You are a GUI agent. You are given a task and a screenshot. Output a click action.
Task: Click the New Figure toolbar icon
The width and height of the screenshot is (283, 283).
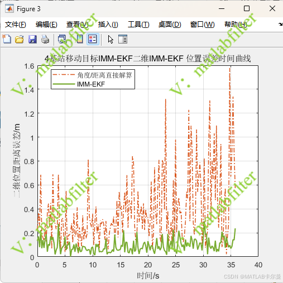(x=7, y=39)
